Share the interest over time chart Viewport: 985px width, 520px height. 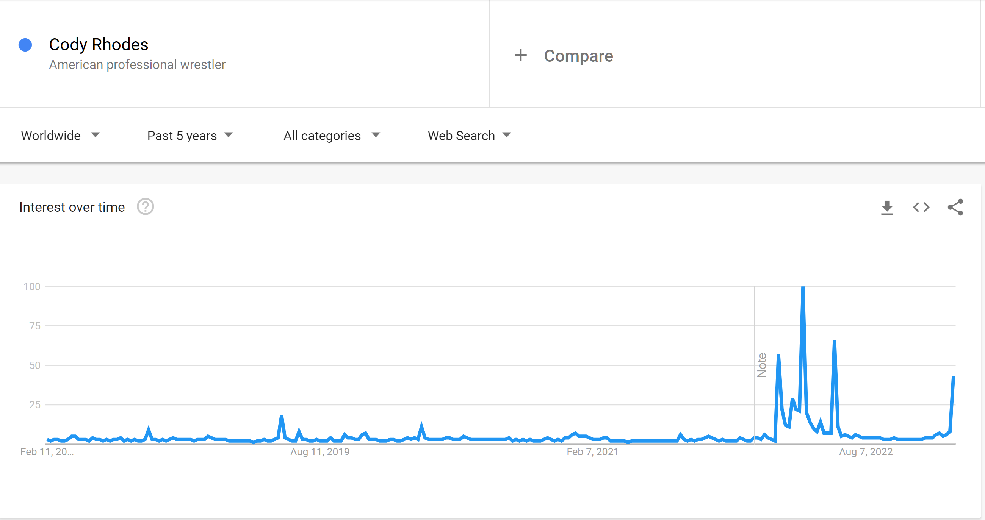click(955, 208)
